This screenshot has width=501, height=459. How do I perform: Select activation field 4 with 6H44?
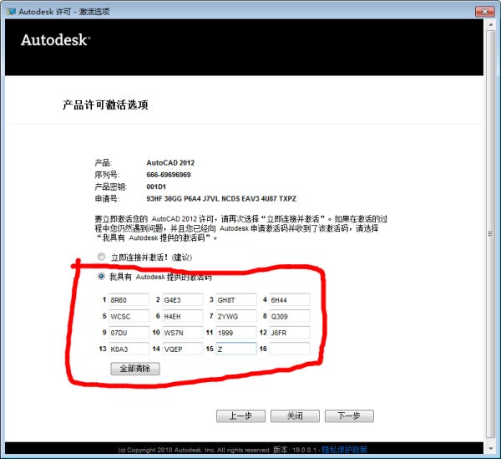tap(289, 299)
